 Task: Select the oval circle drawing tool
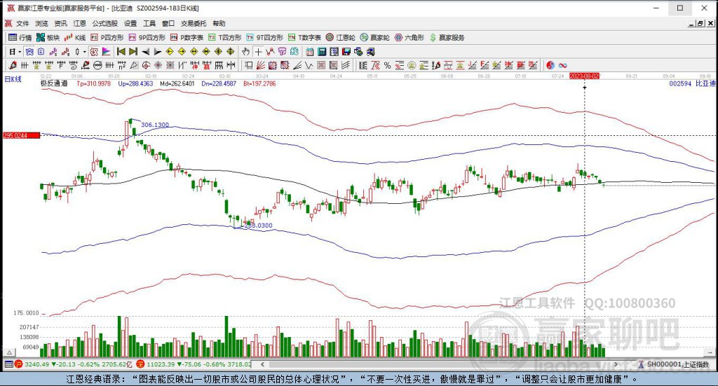(x=97, y=65)
